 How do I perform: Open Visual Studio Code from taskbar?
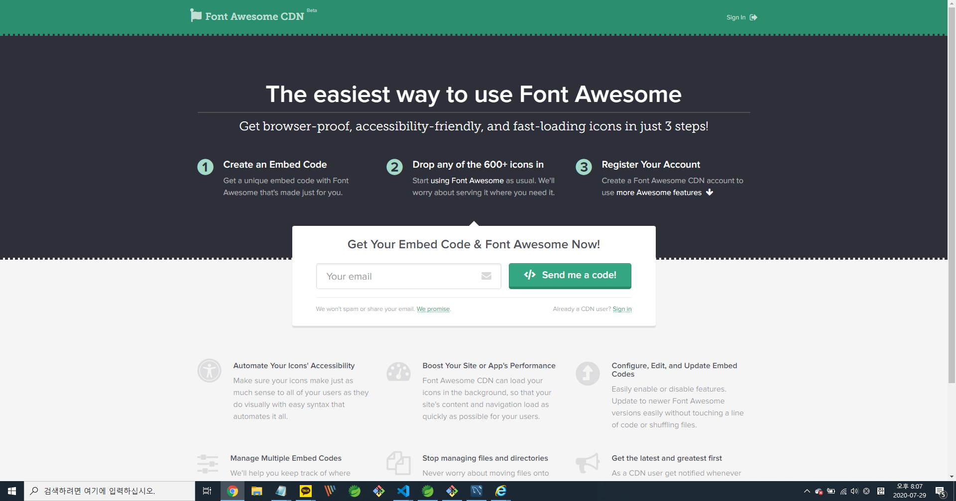click(403, 491)
